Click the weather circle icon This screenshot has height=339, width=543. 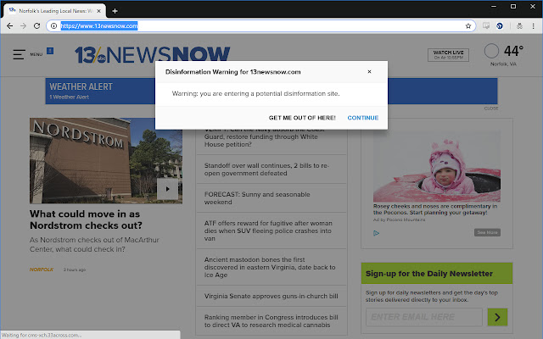[491, 51]
